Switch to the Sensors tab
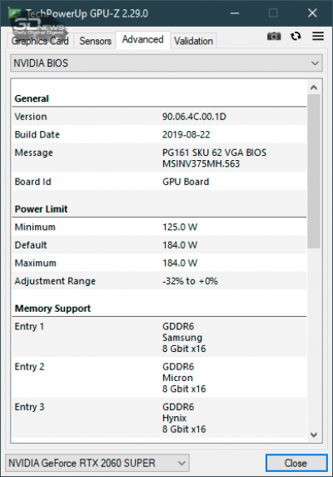The height and width of the screenshot is (477, 333). pyautogui.click(x=95, y=41)
